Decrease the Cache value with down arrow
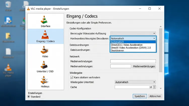 coord(154,88)
